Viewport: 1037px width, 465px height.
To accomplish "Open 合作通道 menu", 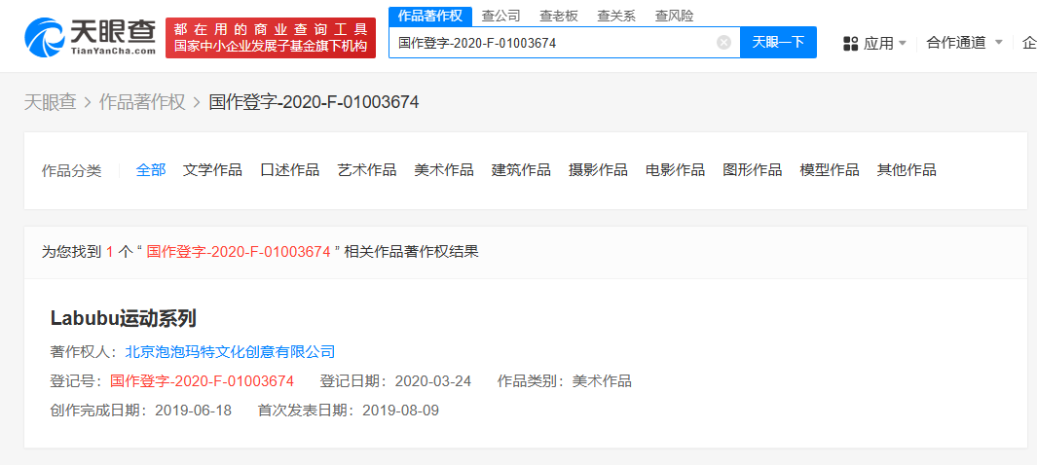I will (x=956, y=43).
